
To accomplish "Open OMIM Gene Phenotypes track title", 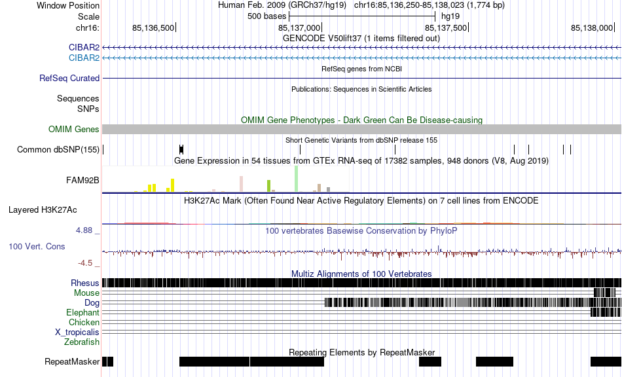I will [361, 120].
